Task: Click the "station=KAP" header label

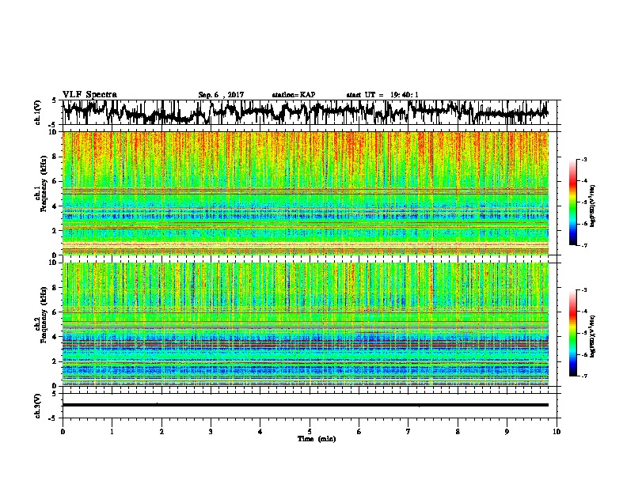Action: [294, 95]
